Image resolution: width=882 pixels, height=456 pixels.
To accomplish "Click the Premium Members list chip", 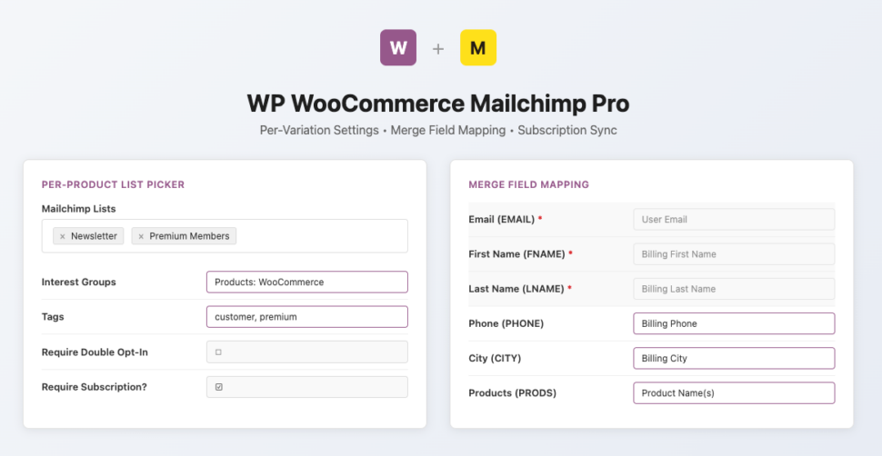I will tap(190, 236).
